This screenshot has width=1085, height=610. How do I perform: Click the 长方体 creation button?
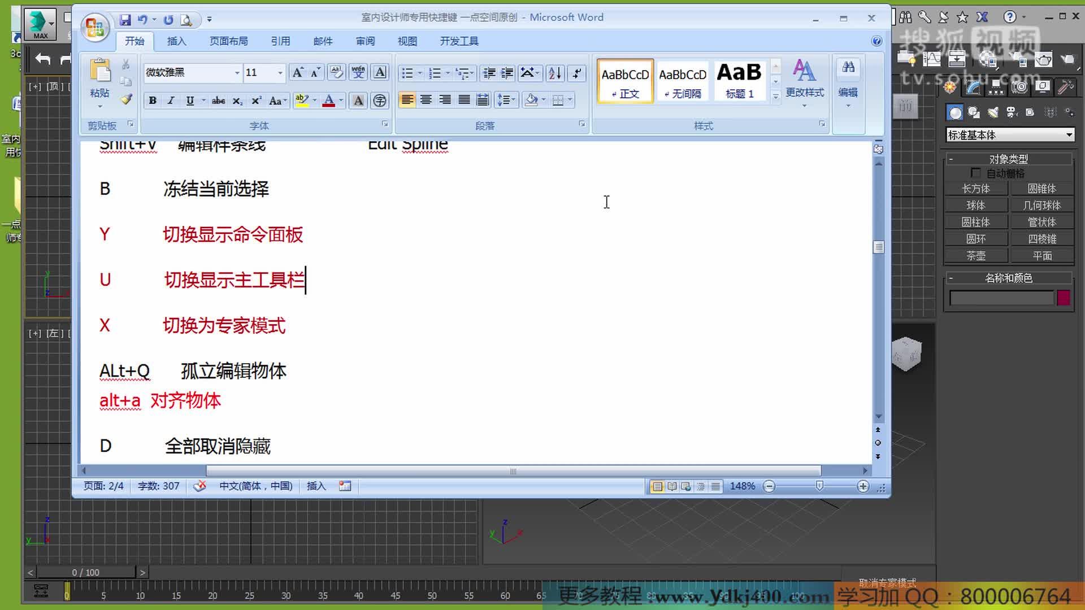pyautogui.click(x=976, y=188)
